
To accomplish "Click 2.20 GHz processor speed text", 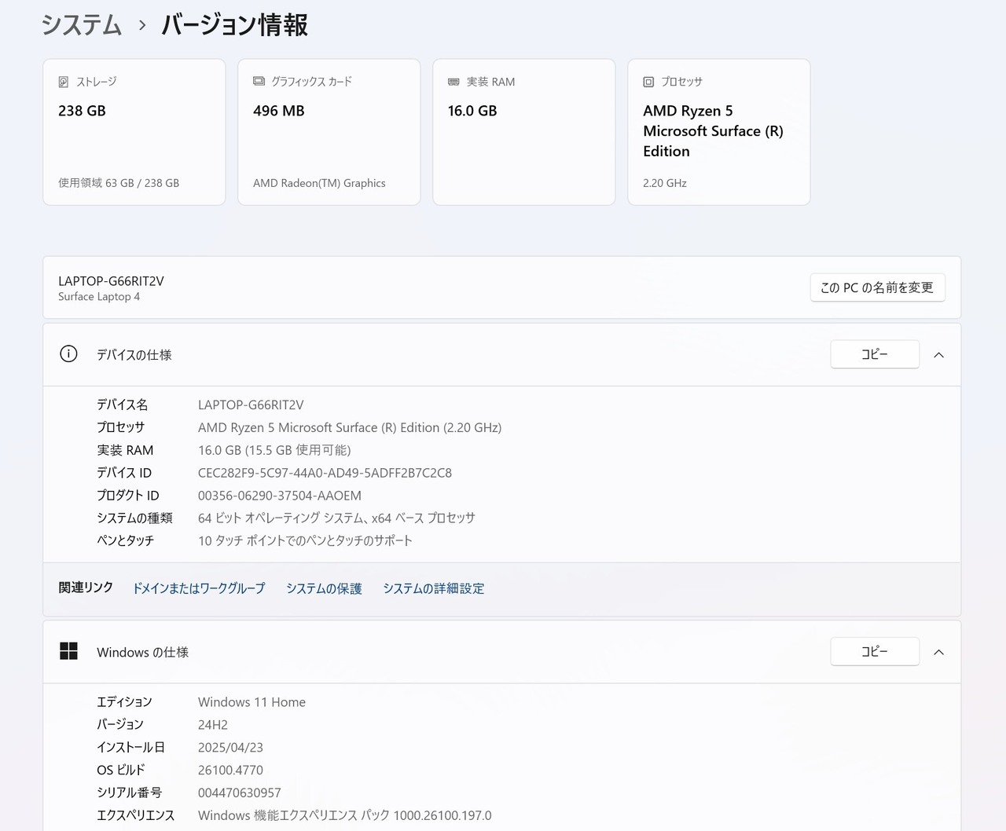I will [665, 183].
